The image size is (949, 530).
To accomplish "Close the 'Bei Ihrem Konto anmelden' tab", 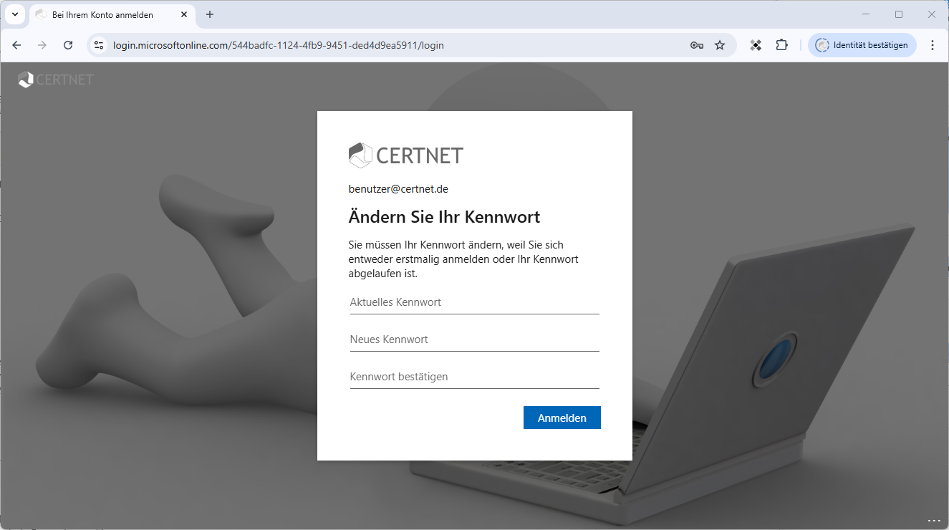I will [184, 14].
